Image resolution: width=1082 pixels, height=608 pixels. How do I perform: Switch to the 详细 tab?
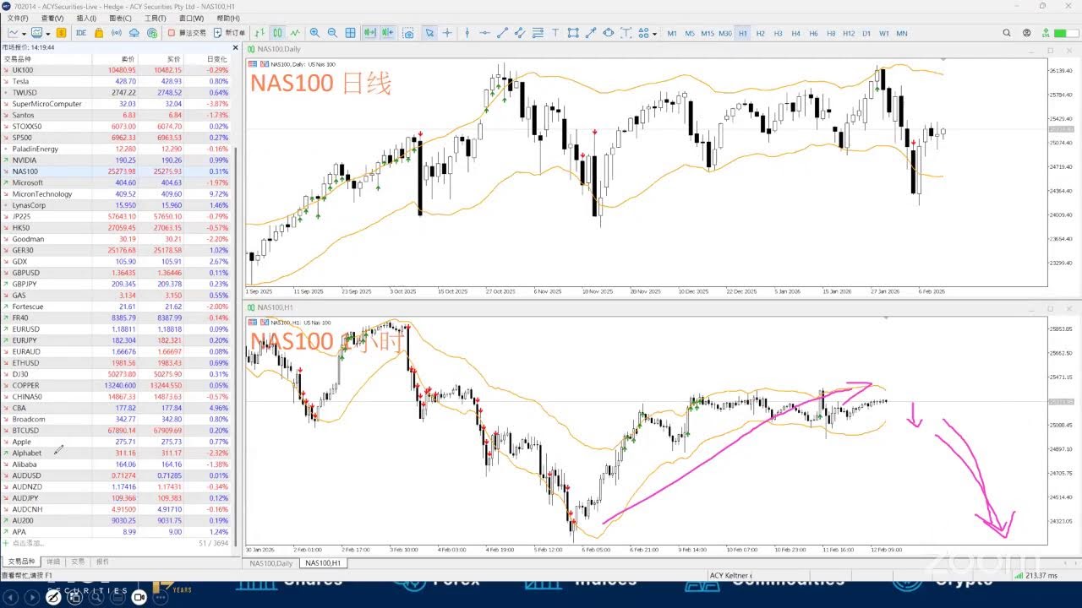pos(52,562)
